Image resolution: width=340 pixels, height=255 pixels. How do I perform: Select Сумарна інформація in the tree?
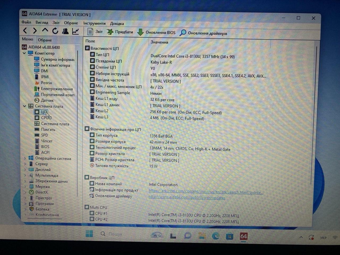click(54, 59)
